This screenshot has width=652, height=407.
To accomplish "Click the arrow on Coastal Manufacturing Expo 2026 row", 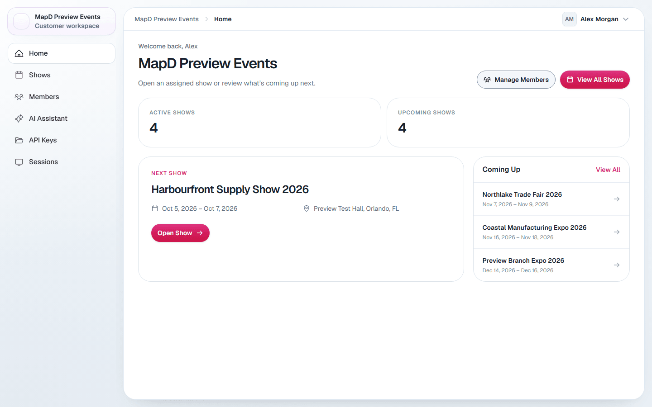I will pos(617,232).
